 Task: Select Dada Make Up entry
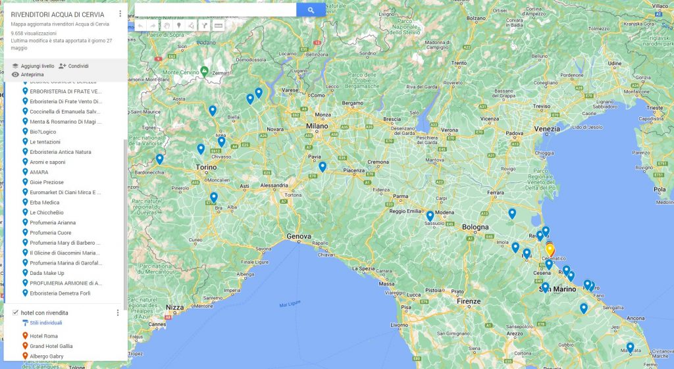tap(47, 273)
